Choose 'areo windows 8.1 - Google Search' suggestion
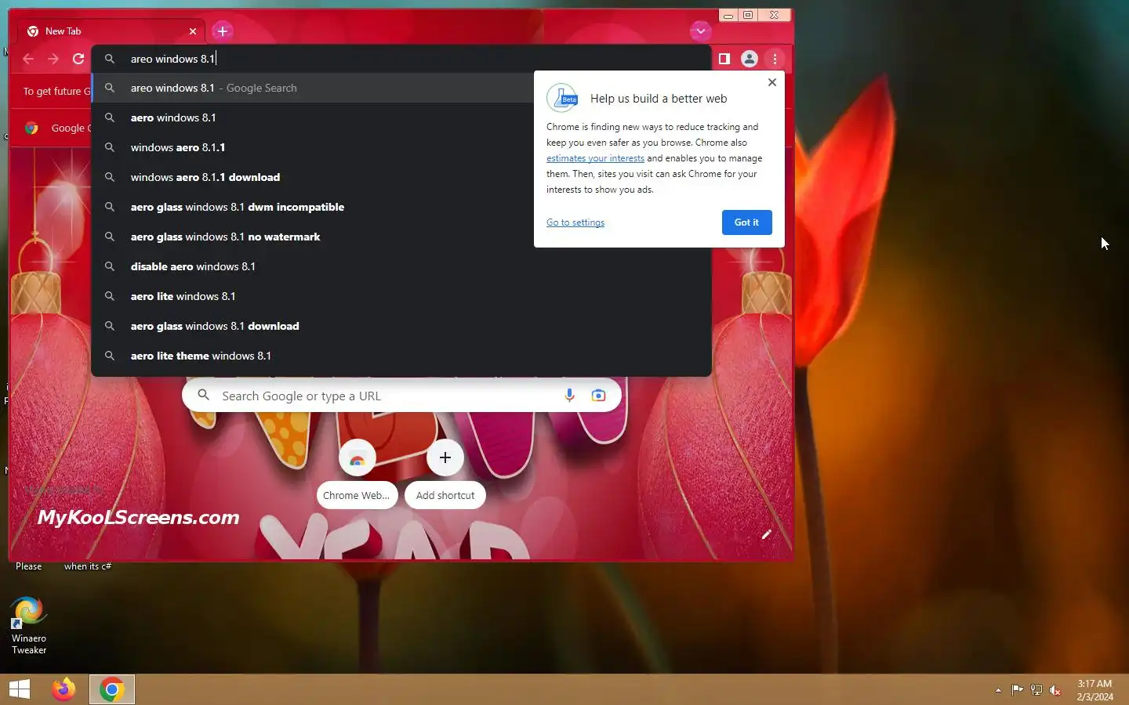Screen dimensions: 1129x705 coord(313,88)
